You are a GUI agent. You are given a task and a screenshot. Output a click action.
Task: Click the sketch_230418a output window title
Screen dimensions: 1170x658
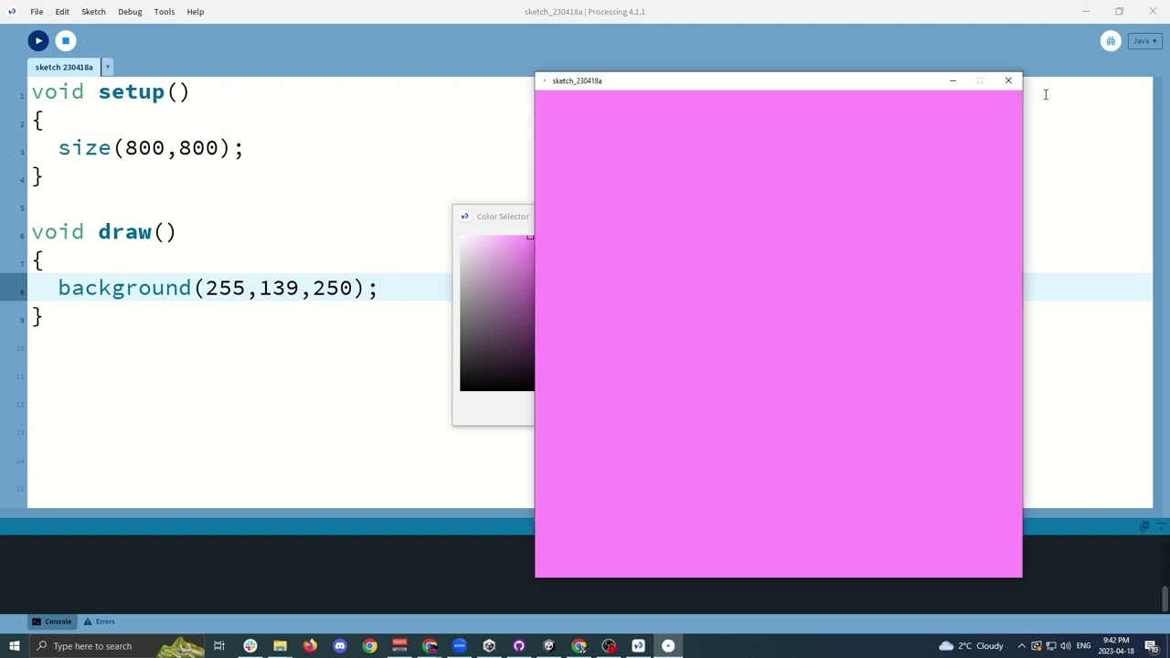(x=577, y=80)
